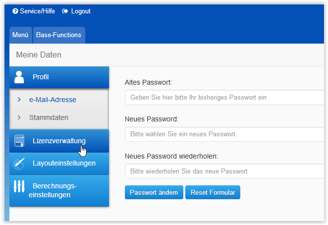Focus the Altes Passwort input field
This screenshot has height=225, width=328.
pos(224,98)
